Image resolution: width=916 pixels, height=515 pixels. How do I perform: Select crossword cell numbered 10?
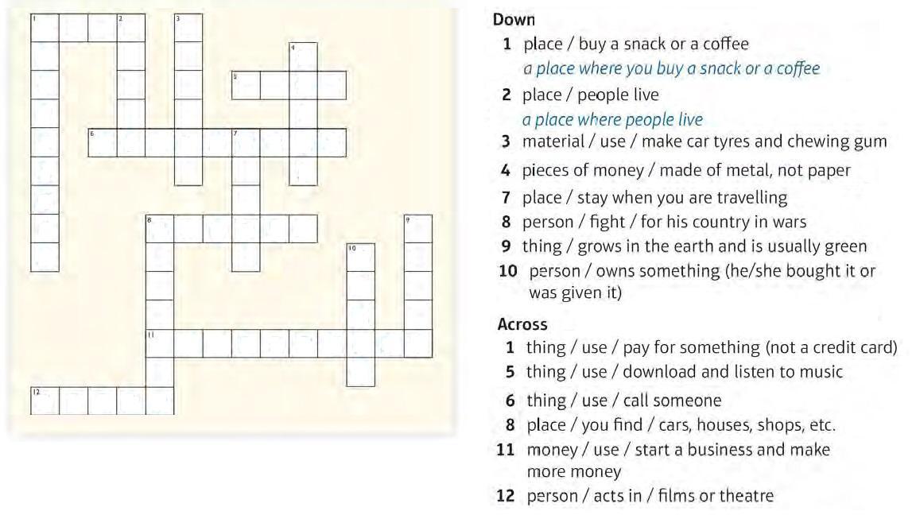pos(360,257)
